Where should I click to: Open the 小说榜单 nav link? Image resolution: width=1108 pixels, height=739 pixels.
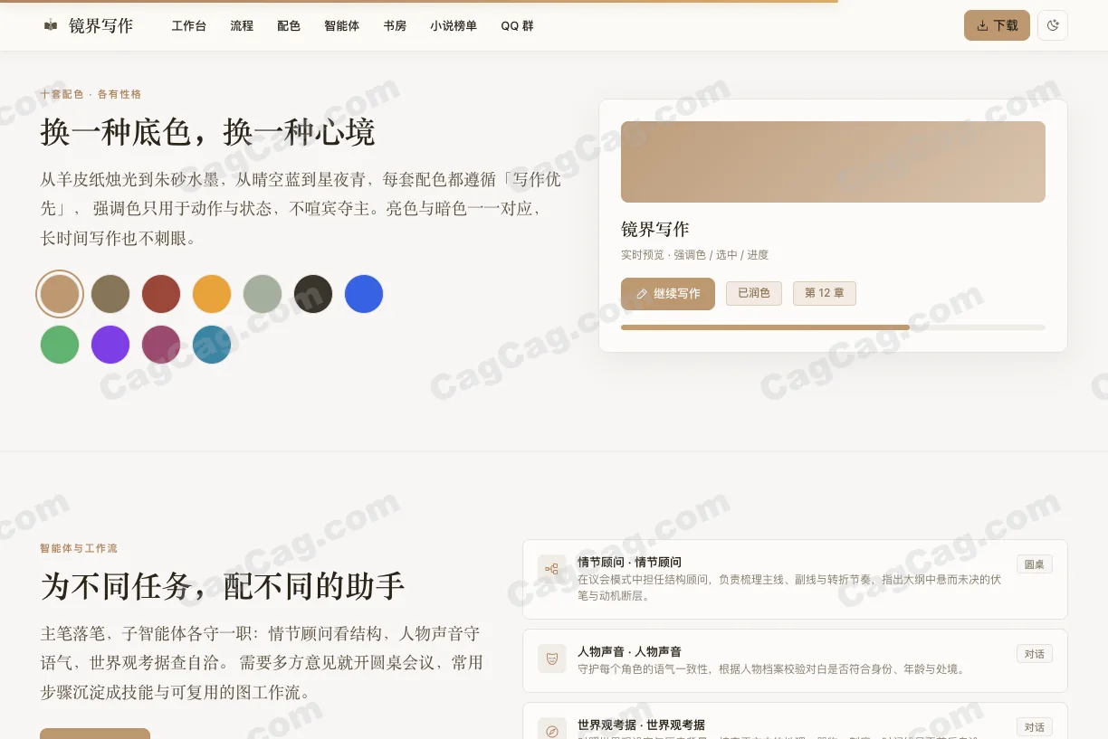[x=454, y=26]
